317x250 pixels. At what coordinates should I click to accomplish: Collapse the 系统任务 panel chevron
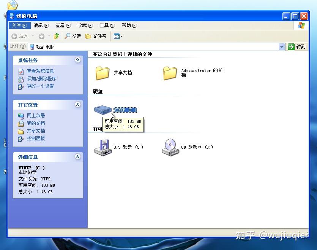click(77, 60)
